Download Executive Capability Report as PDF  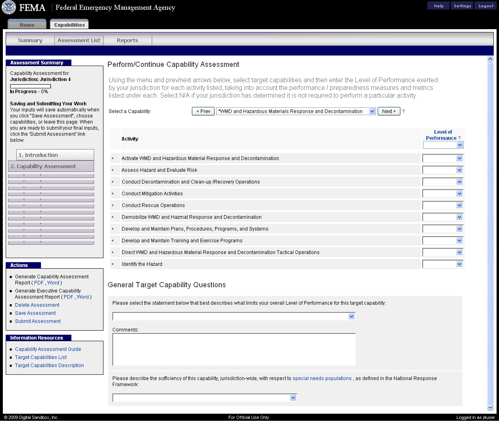(x=69, y=297)
